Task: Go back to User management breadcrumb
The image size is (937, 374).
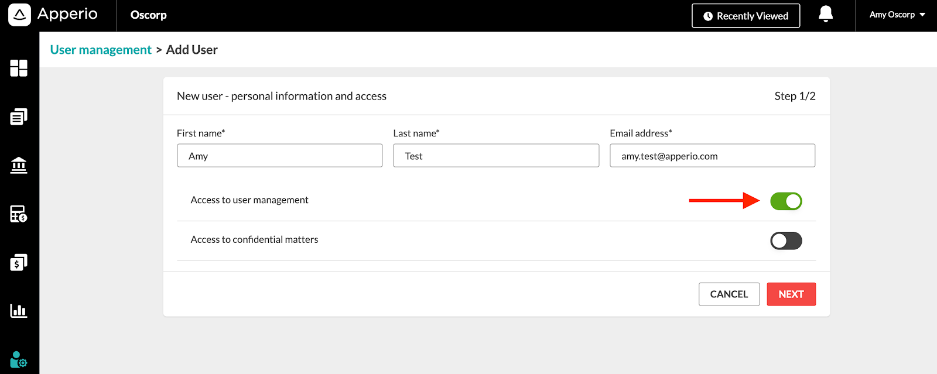Action: [x=101, y=50]
